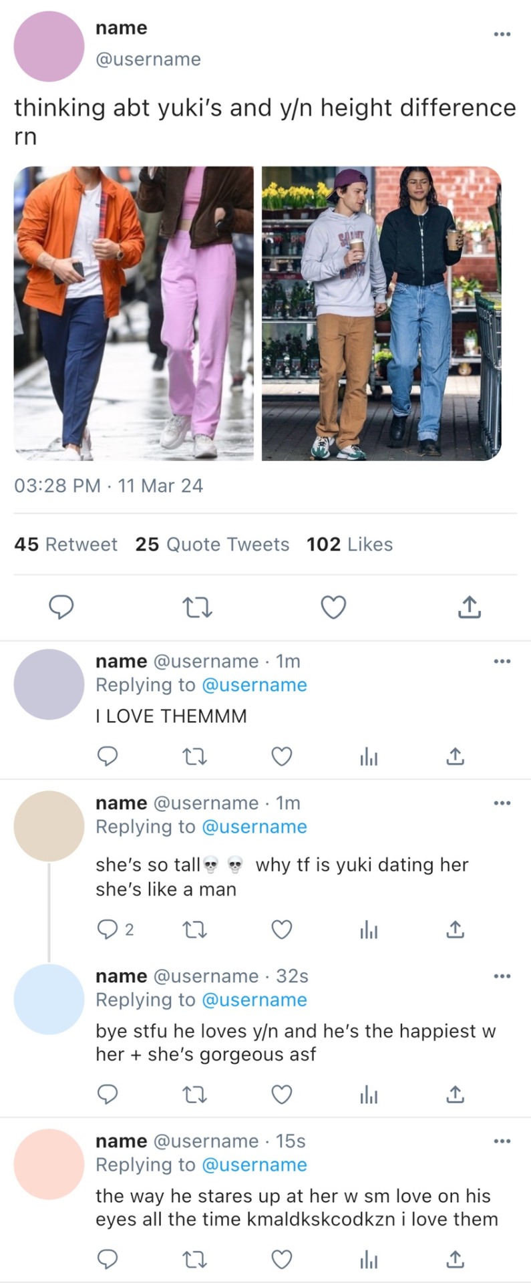Viewport: 531px width, 1283px height.
Task: Open more options on "I LOVE THEMMM" reply
Action: (502, 662)
